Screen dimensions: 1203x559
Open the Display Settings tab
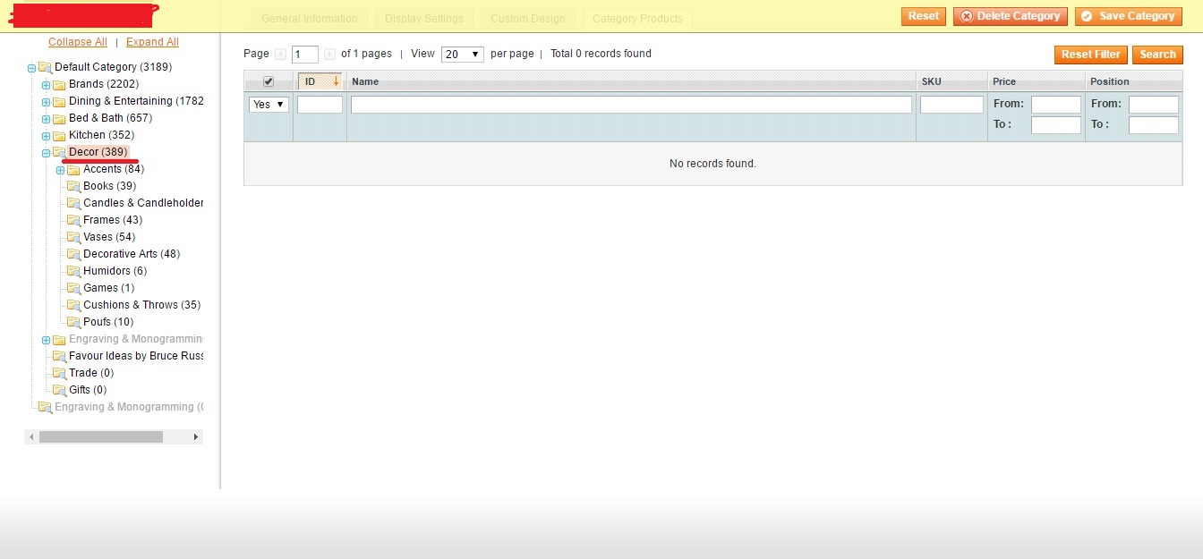424,18
